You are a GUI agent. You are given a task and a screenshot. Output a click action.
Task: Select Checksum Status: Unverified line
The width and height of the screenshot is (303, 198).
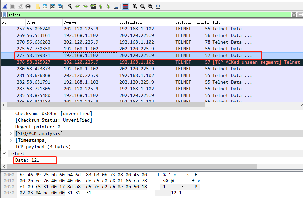point(54,120)
